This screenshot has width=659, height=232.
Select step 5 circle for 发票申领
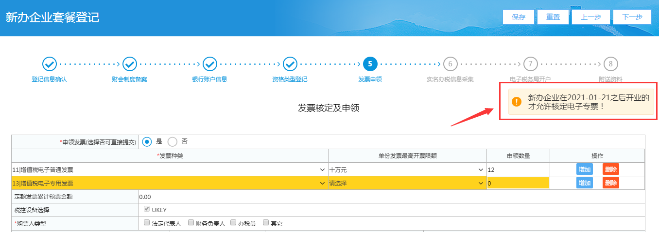[370, 63]
